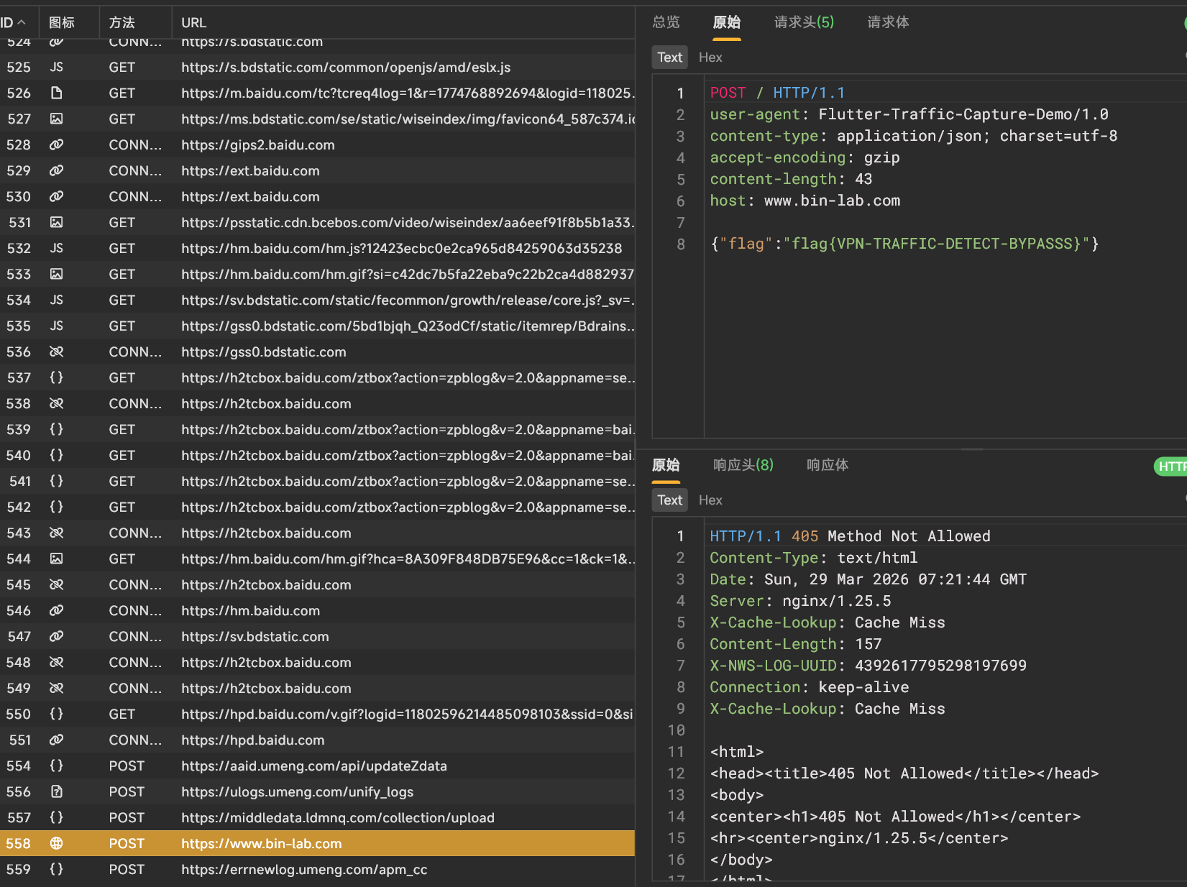
Task: Open the 请求体 request body tab
Action: point(887,22)
